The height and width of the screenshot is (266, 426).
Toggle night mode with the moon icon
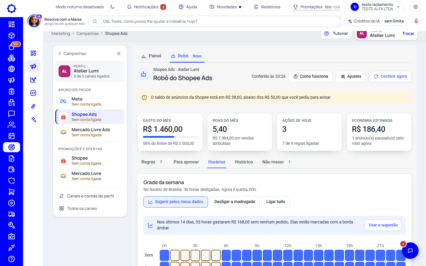pyautogui.click(x=112, y=7)
